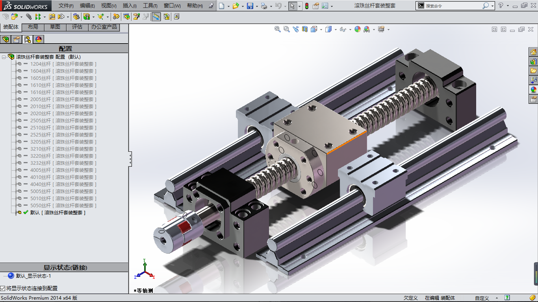Open the DisplayManager color ball tab
Screen dimensions: 538x302
point(38,39)
